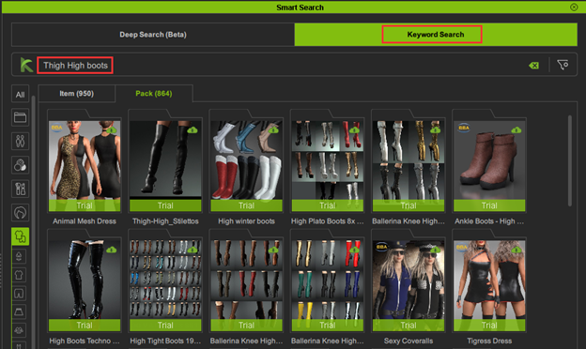Activate Keyword Search mode
This screenshot has height=349, width=586.
tap(436, 35)
